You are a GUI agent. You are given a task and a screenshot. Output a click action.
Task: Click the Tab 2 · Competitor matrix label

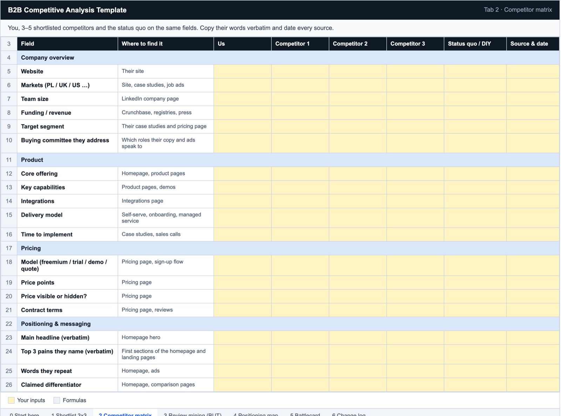point(518,10)
